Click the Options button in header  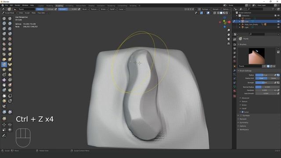pyautogui.click(x=227, y=9)
